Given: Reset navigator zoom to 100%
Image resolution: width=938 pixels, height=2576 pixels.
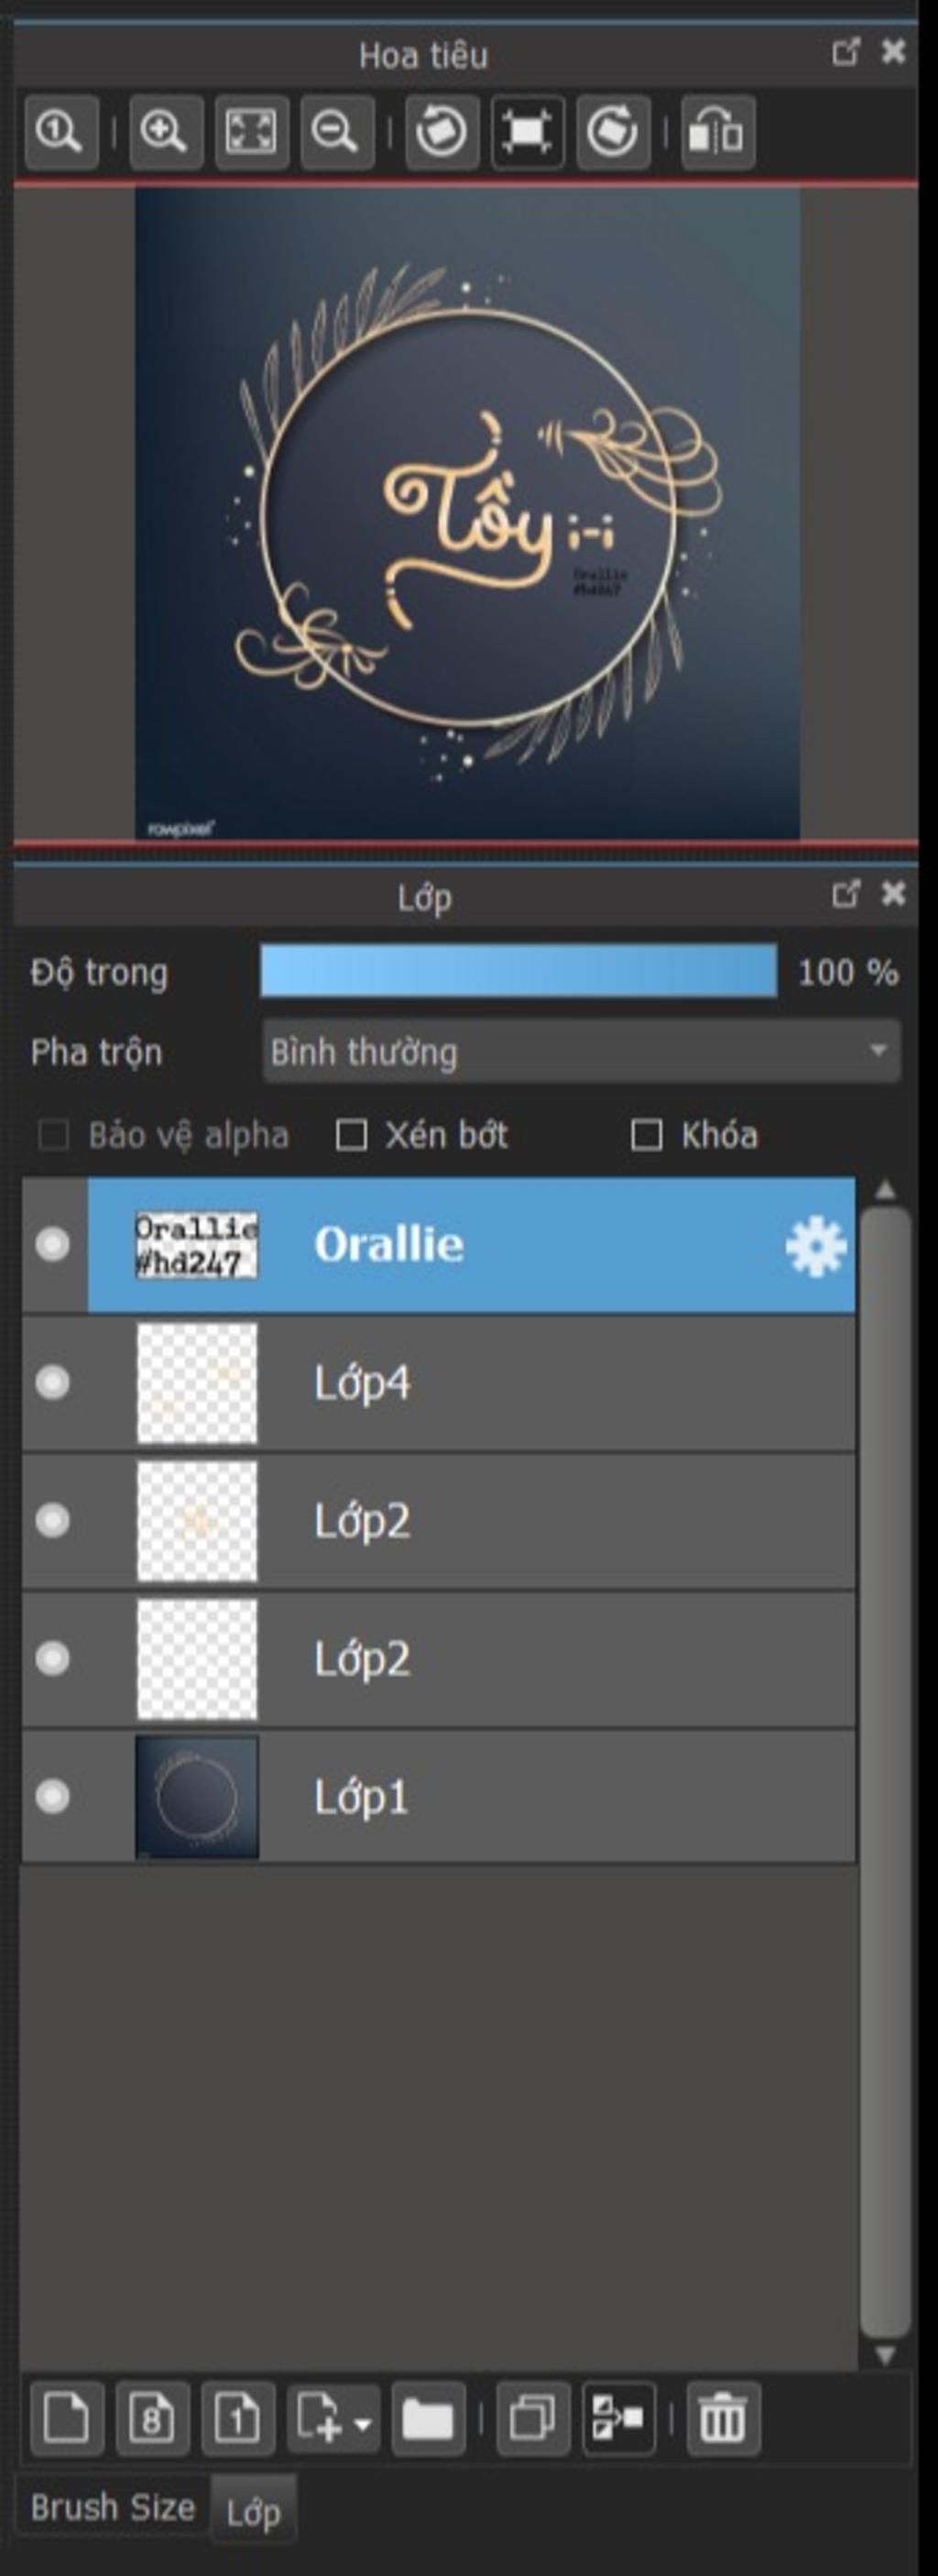Looking at the screenshot, I should 61,132.
